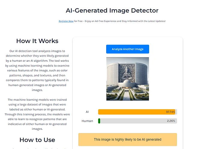Click the analyzed building image thumbnail

[127, 79]
